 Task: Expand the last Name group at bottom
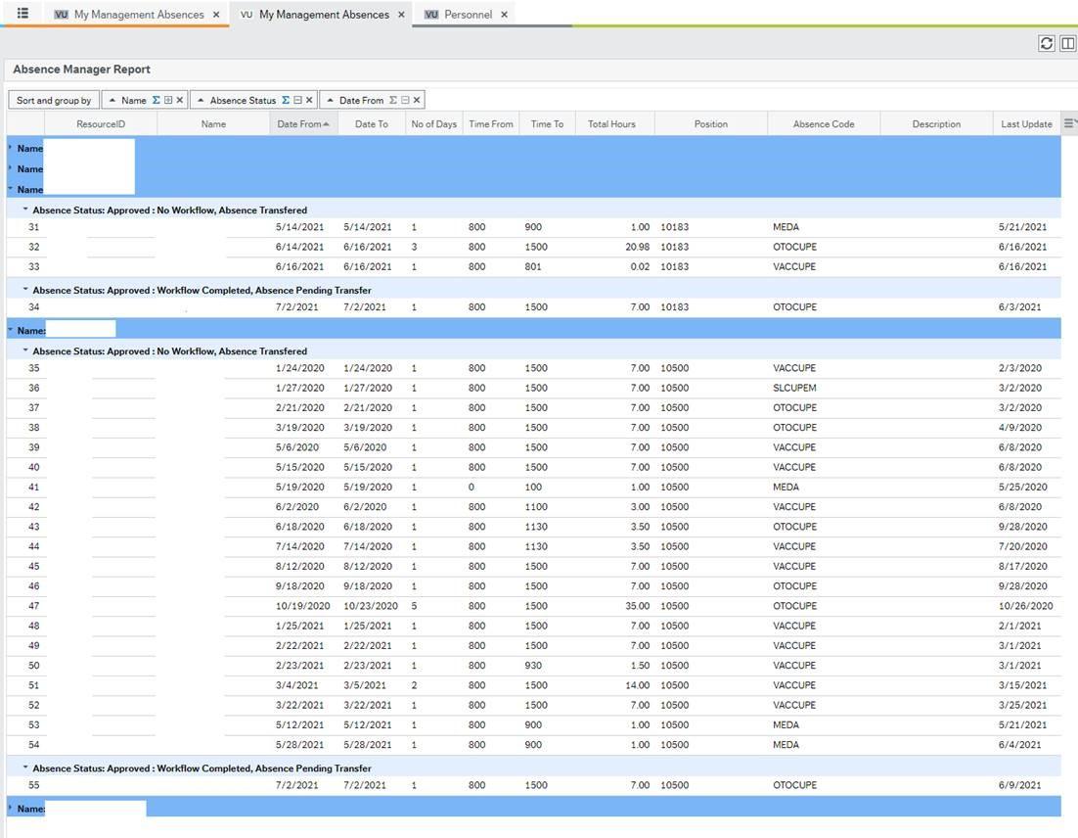click(11, 808)
